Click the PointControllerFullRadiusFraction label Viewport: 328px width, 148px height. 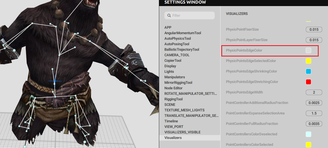pyautogui.click(x=252, y=124)
